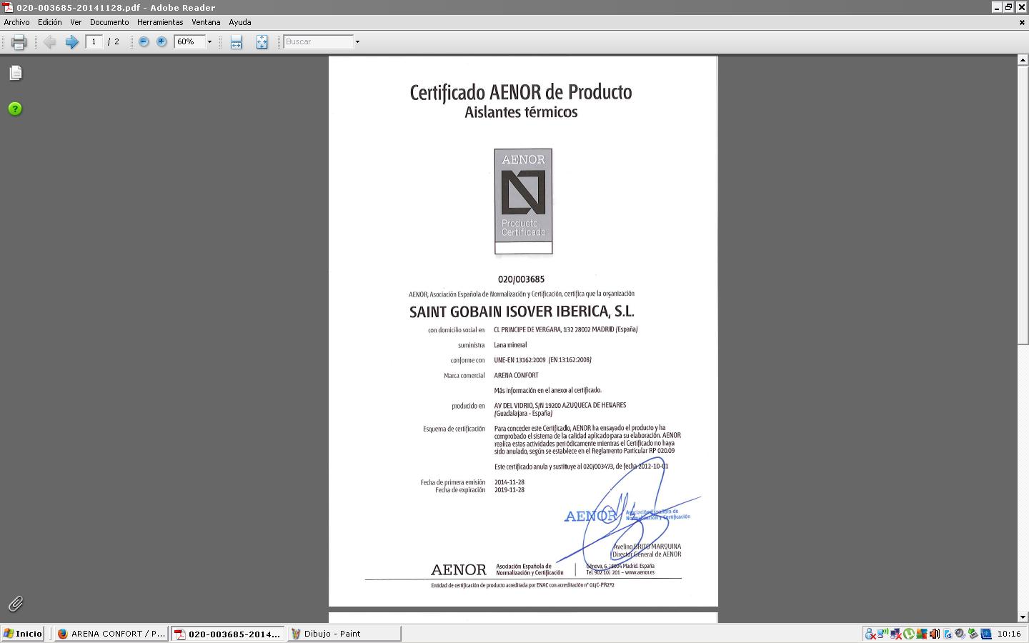Open the zoom percentage dropdown arrow

[x=209, y=41]
